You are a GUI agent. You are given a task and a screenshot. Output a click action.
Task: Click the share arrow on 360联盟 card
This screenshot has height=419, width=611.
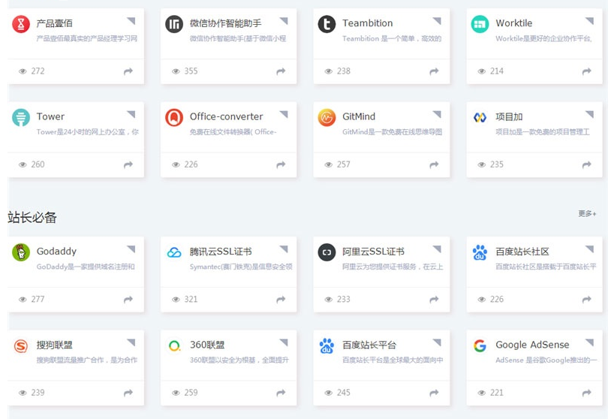[281, 393]
